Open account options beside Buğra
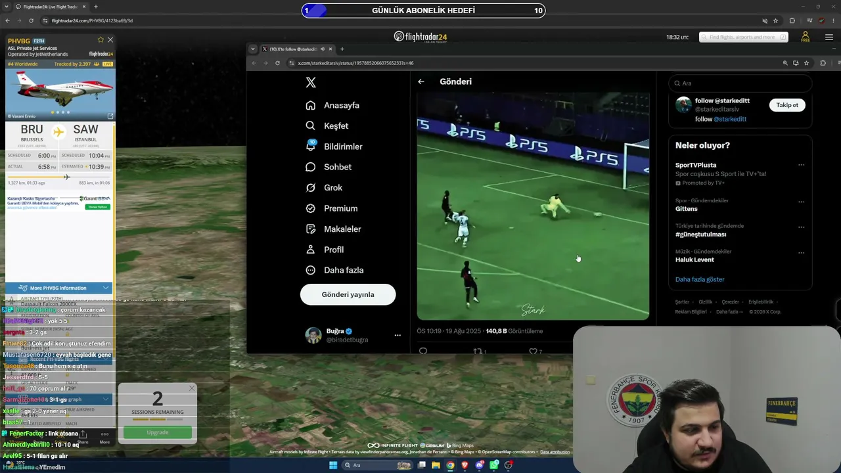Screen dimensions: 841x473 398,335
